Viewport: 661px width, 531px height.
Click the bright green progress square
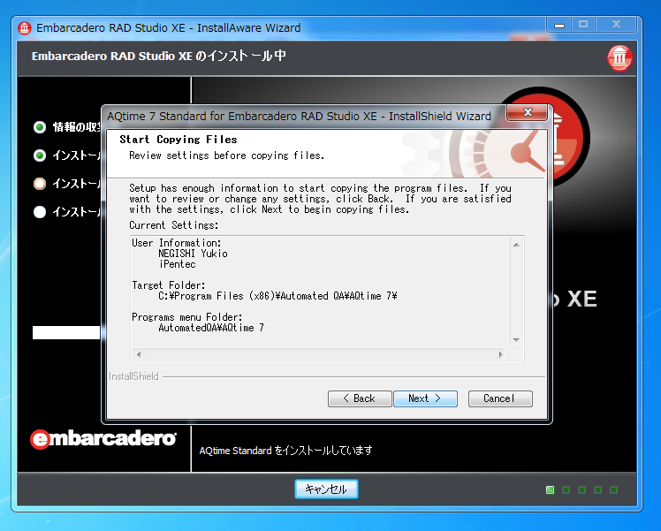[550, 489]
